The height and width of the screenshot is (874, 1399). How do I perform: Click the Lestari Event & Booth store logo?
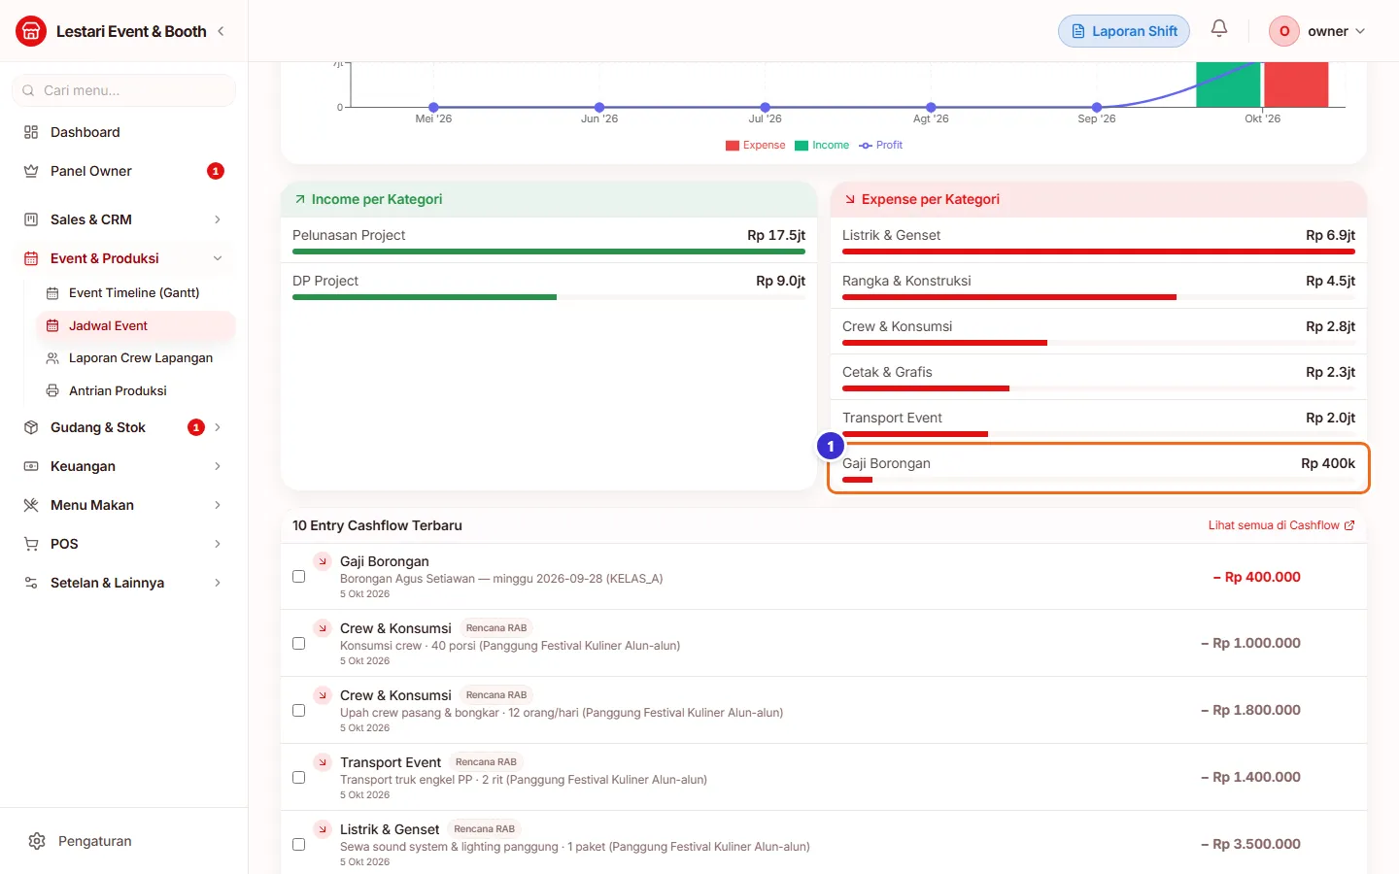(x=31, y=31)
